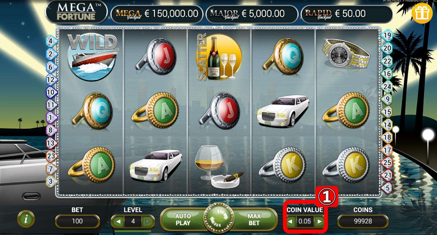Click the Rapid Jackpot display
The width and height of the screenshot is (437, 235).
[346, 14]
